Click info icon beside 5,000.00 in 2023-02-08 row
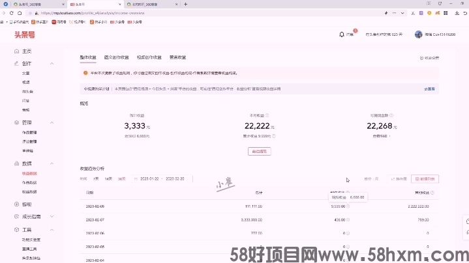Image resolution: width=469 pixels, height=263 pixels. click(x=348, y=206)
